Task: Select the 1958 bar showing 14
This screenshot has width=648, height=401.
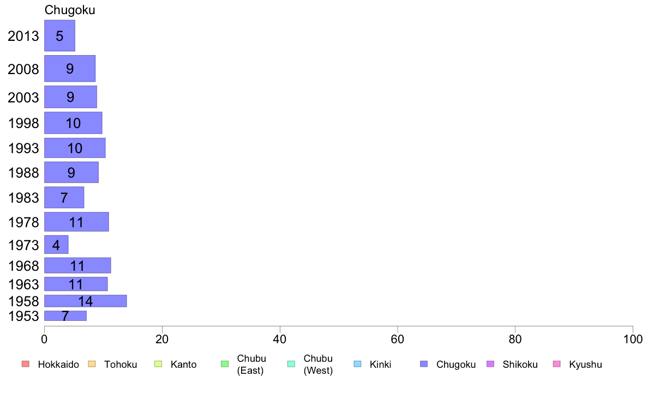Action: coord(86,301)
